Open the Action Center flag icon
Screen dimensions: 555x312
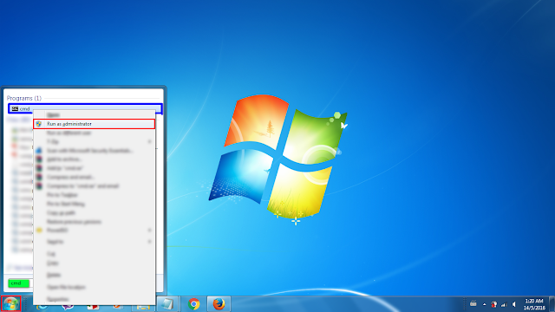click(494, 304)
